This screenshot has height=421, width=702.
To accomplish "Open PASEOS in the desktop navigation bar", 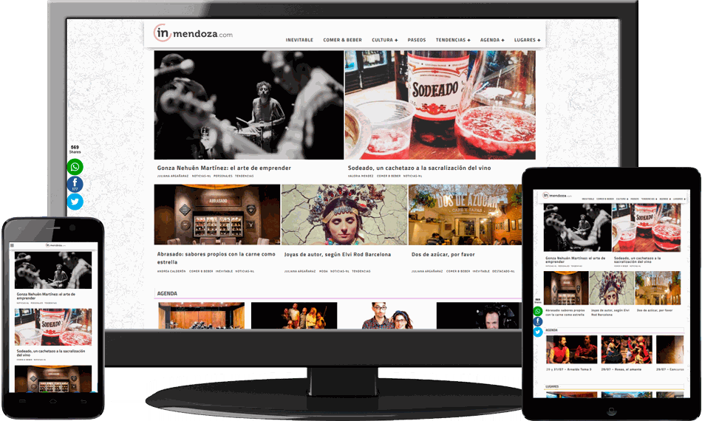I will click(417, 40).
